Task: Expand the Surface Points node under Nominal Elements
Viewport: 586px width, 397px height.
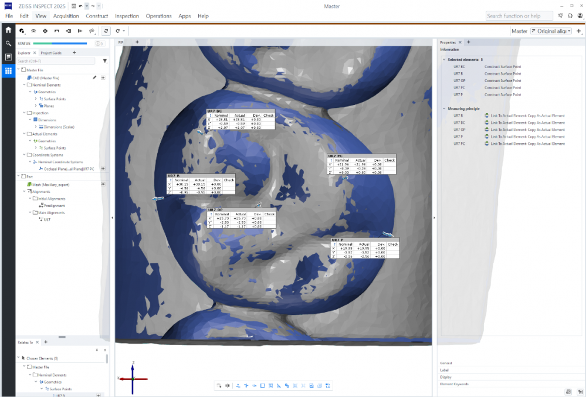Action: tap(36, 99)
